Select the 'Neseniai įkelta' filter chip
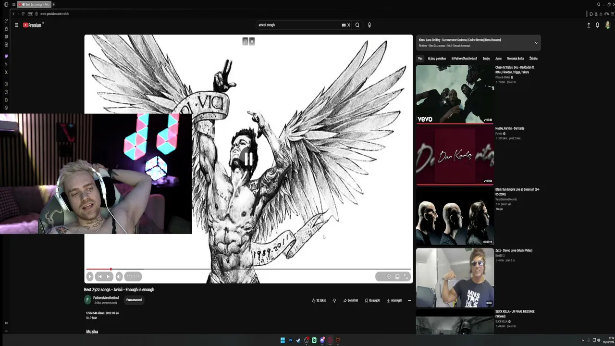This screenshot has height=346, width=615. (x=516, y=59)
